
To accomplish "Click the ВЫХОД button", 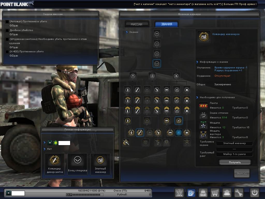I will (x=242, y=173).
